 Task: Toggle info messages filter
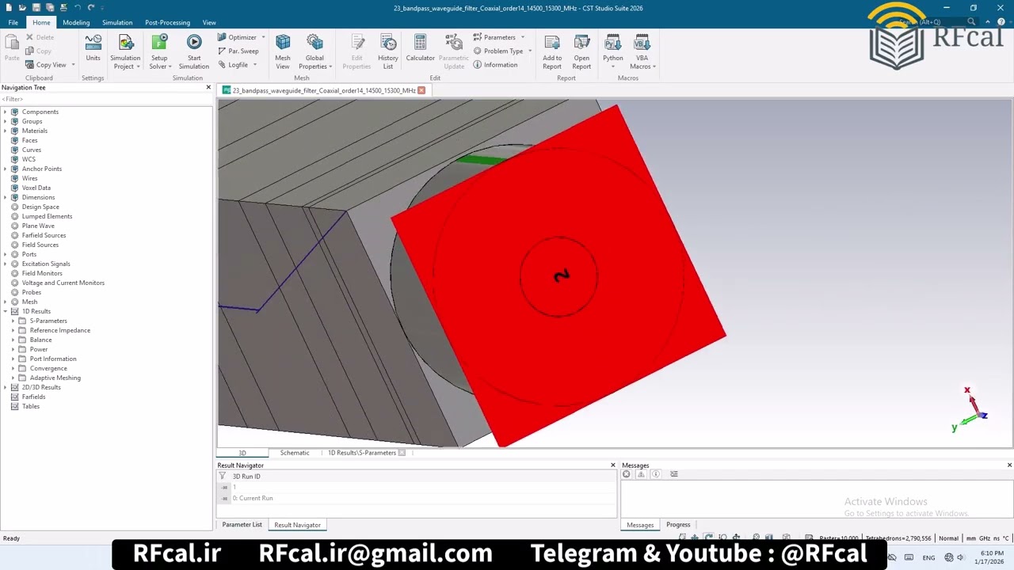[656, 474]
